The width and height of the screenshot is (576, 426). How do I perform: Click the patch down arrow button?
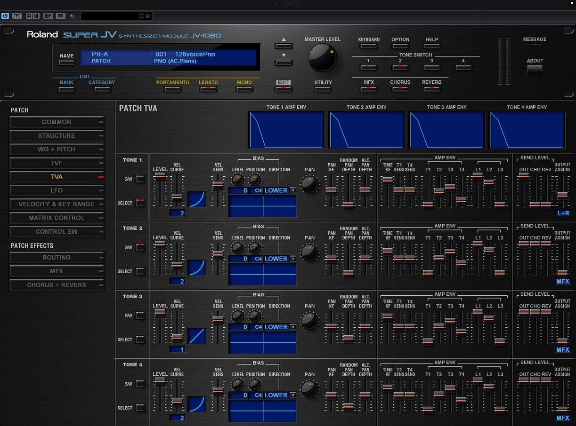point(284,62)
